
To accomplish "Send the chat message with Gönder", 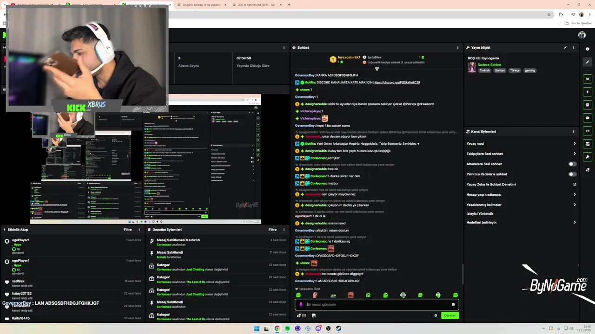I will click(450, 315).
